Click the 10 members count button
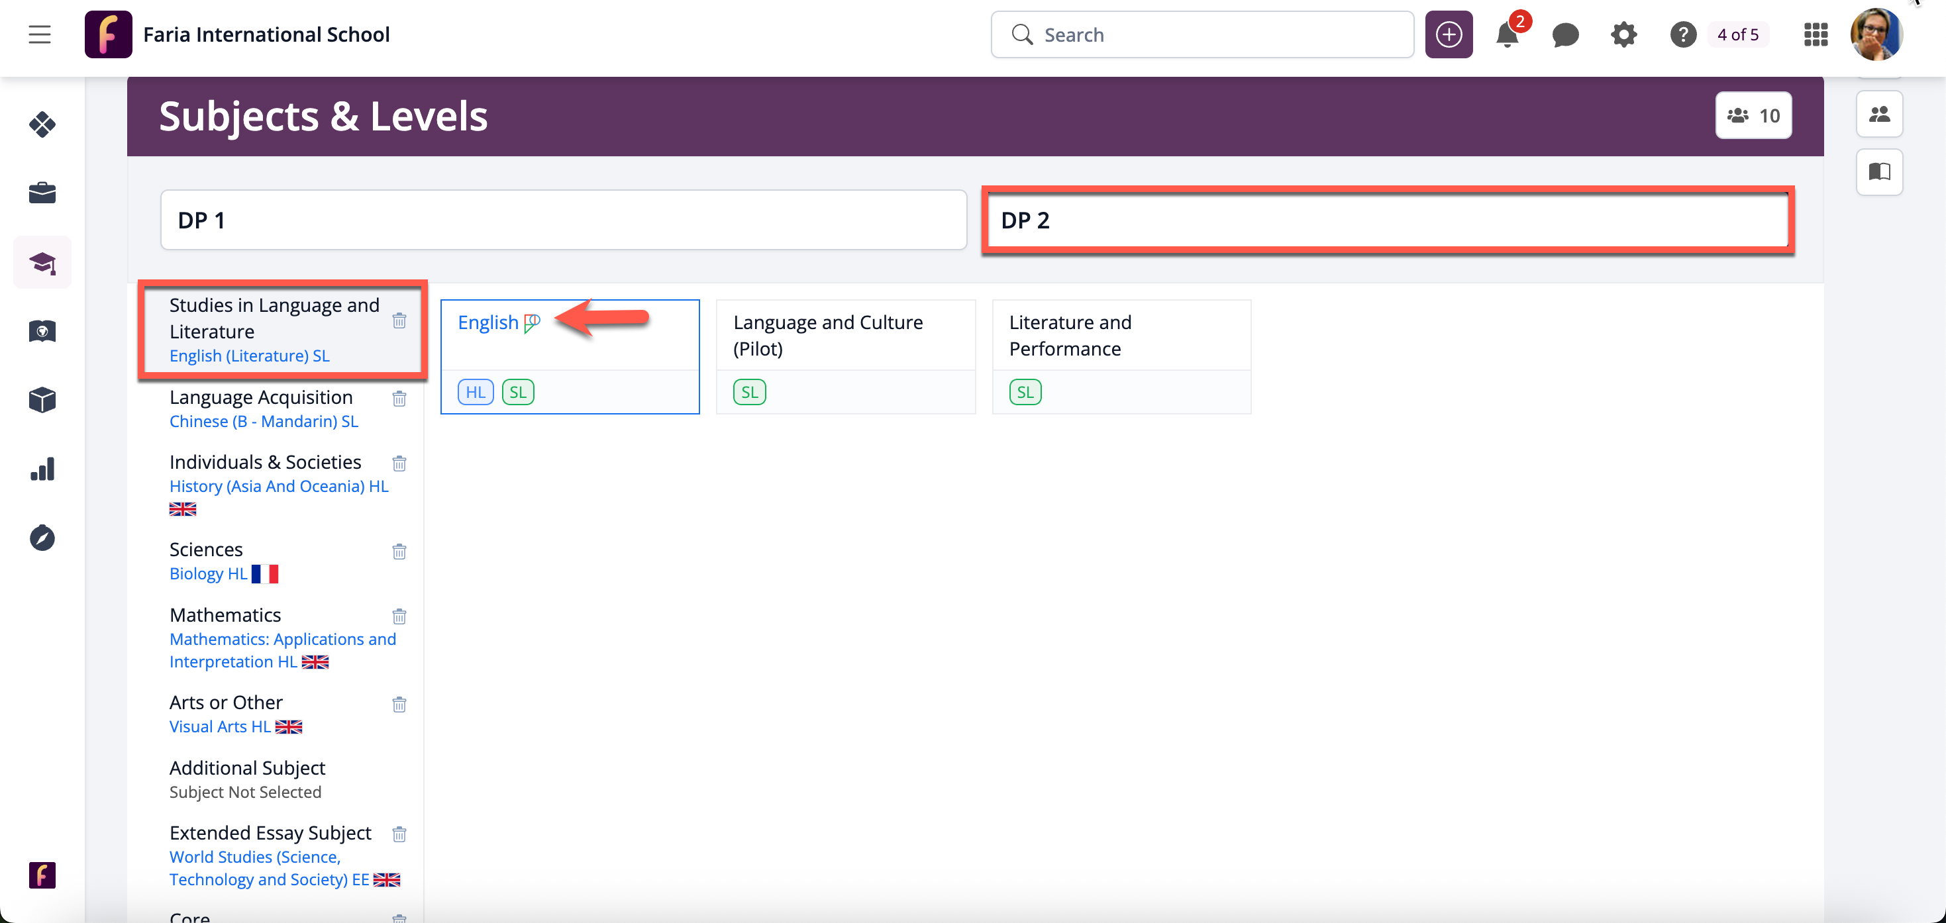This screenshot has width=1946, height=923. 1753,116
